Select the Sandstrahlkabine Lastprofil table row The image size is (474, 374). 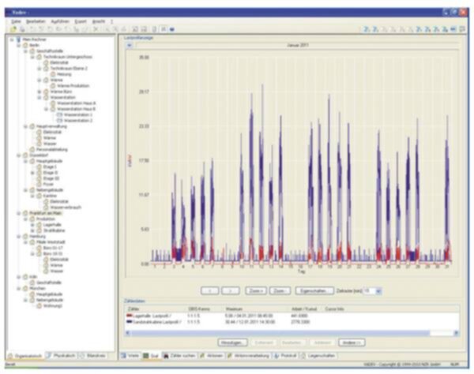292,322
